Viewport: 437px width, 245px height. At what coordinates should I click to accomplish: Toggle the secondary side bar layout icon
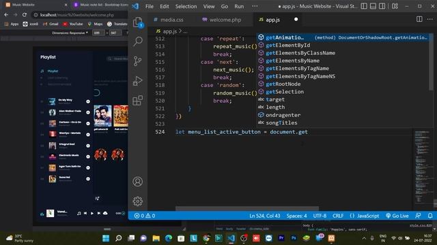pos(382,6)
